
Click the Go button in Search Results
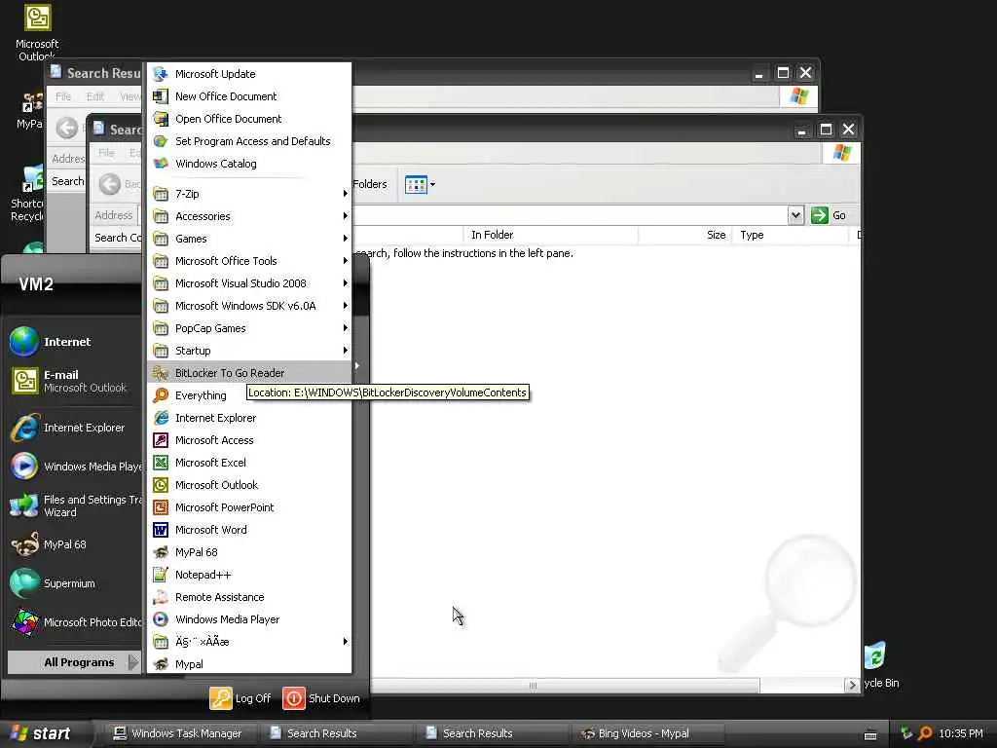click(x=829, y=215)
